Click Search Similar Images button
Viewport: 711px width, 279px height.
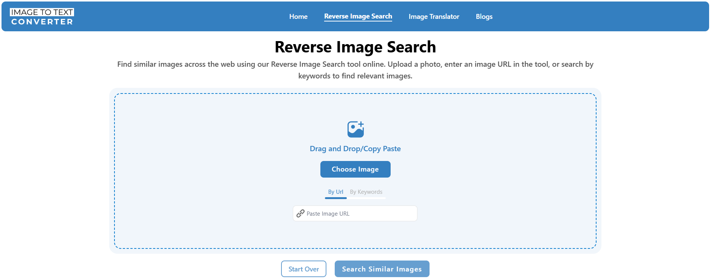click(382, 269)
